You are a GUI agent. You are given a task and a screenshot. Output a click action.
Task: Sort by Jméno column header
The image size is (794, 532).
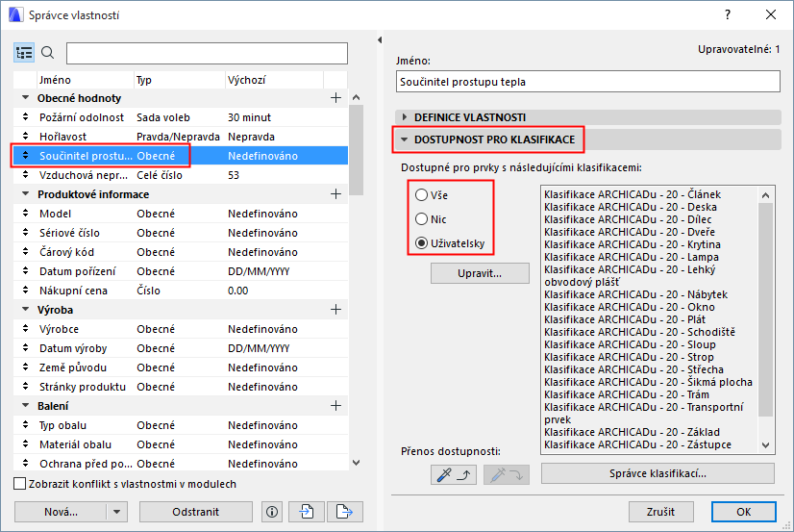(85, 80)
